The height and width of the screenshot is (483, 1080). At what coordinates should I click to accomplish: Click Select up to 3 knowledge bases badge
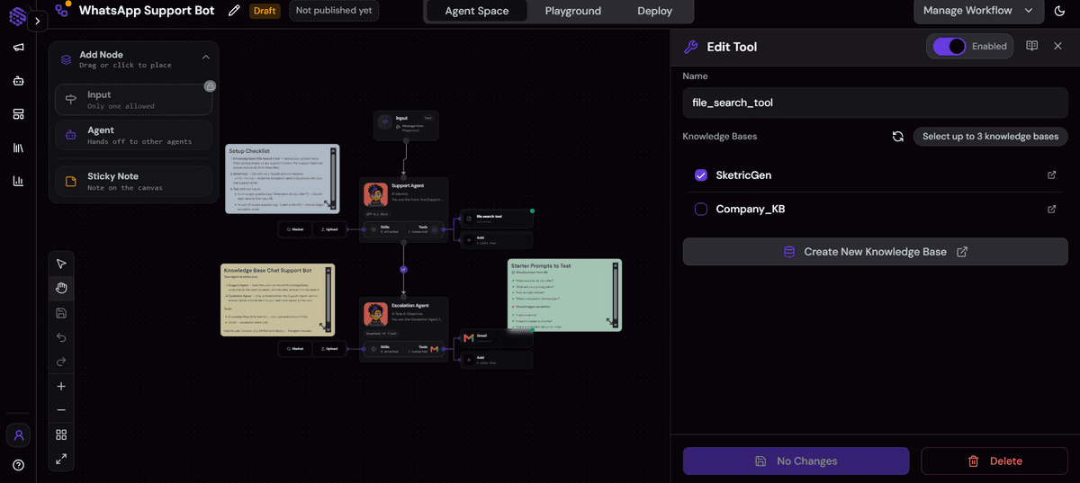990,137
